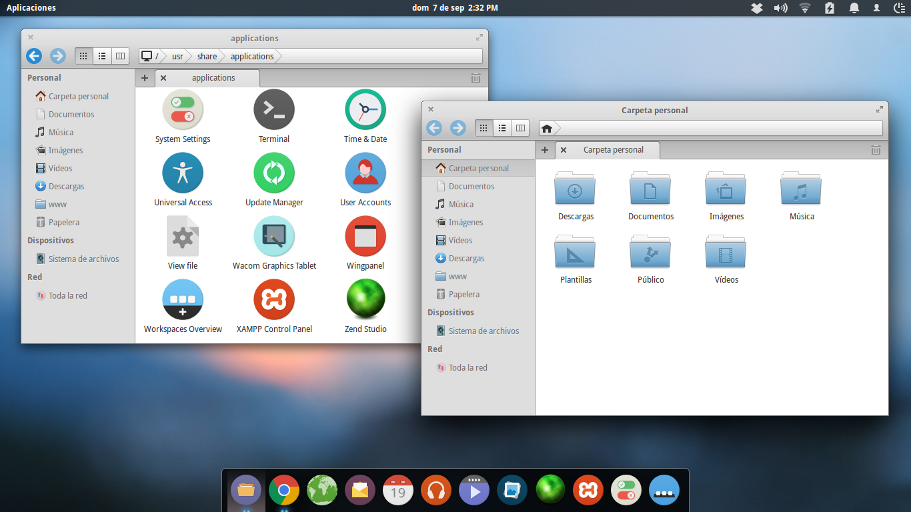
Task: Open the XAMPP Control Panel icon
Action: pos(274,300)
